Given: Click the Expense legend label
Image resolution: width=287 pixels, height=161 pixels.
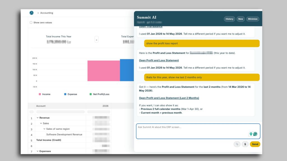Looking at the screenshot, I should [72, 94].
